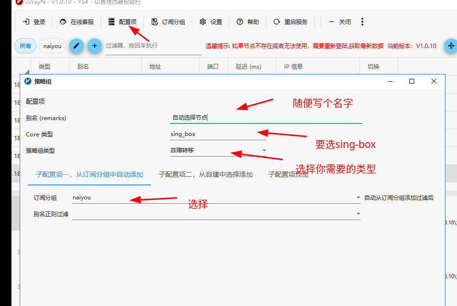
Task: Select the 所有 group filter chip
Action: (x=25, y=46)
